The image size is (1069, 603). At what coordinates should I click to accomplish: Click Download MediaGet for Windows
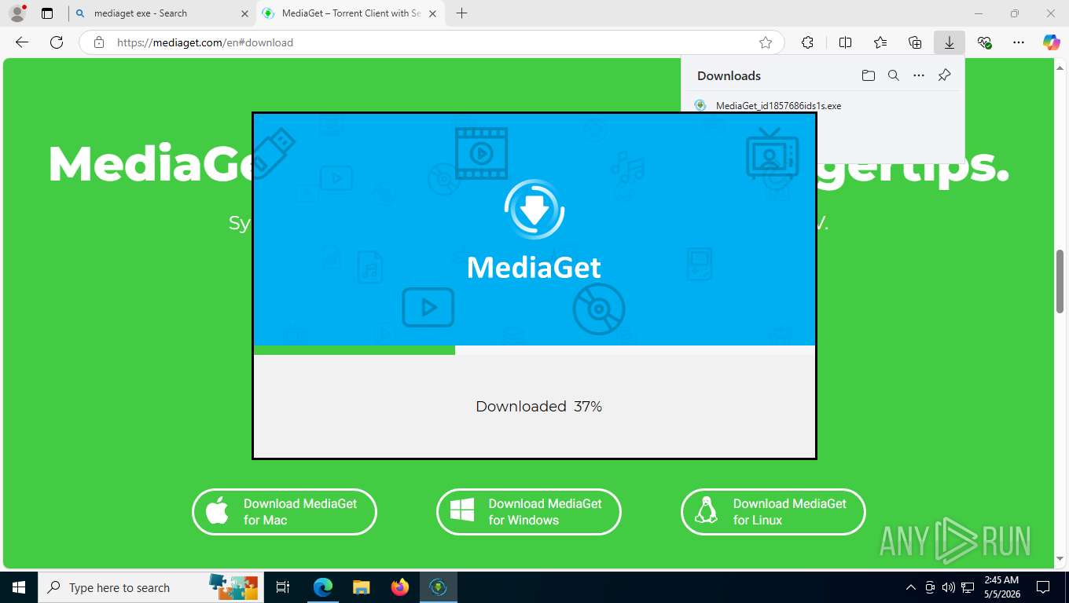tap(529, 512)
